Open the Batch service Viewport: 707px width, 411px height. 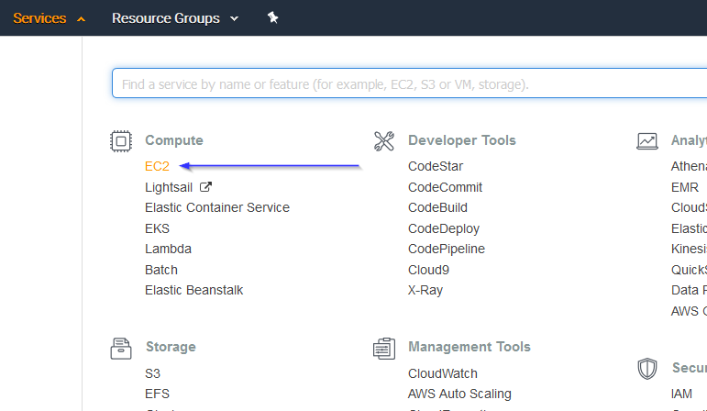tap(161, 270)
